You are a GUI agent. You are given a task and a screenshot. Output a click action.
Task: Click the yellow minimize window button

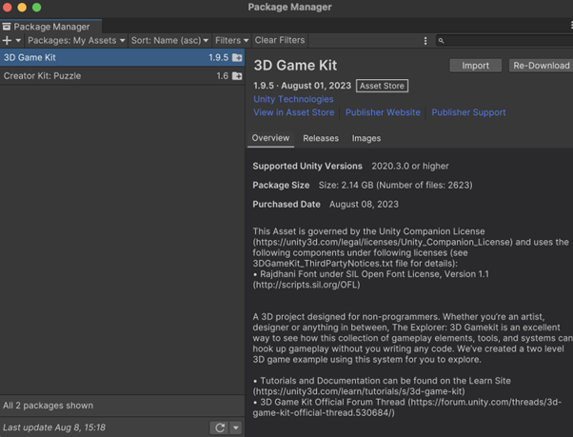click(x=22, y=8)
